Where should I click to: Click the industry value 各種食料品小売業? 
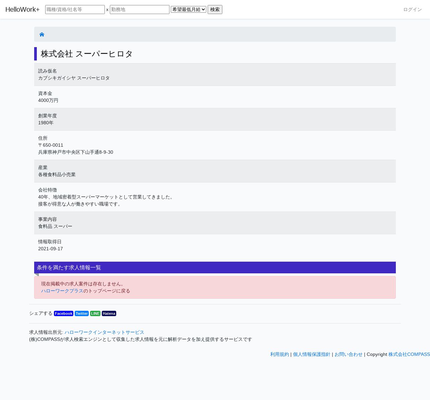click(x=57, y=174)
